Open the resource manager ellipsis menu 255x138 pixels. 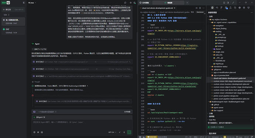click(x=252, y=13)
